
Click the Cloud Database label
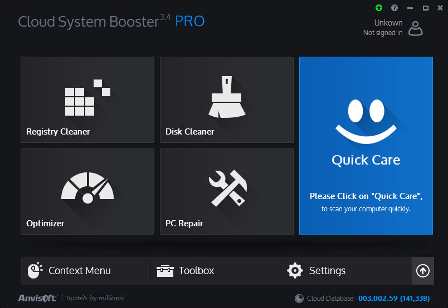point(330,299)
